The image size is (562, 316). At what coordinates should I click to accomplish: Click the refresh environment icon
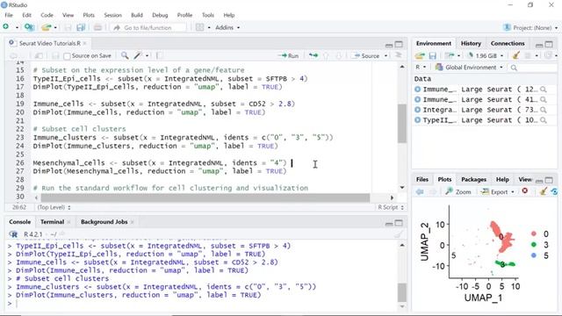coord(548,55)
